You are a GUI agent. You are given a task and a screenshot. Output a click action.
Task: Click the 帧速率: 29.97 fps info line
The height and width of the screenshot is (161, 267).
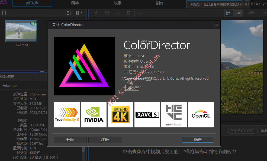click(30, 143)
